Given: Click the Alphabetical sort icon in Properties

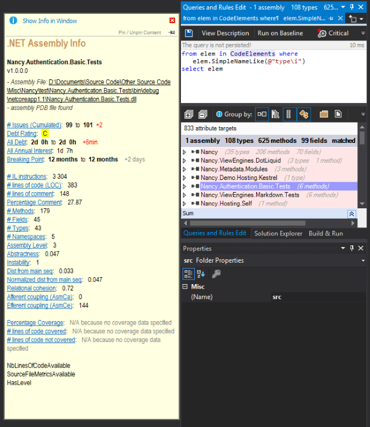Looking at the screenshot, I should [201, 274].
